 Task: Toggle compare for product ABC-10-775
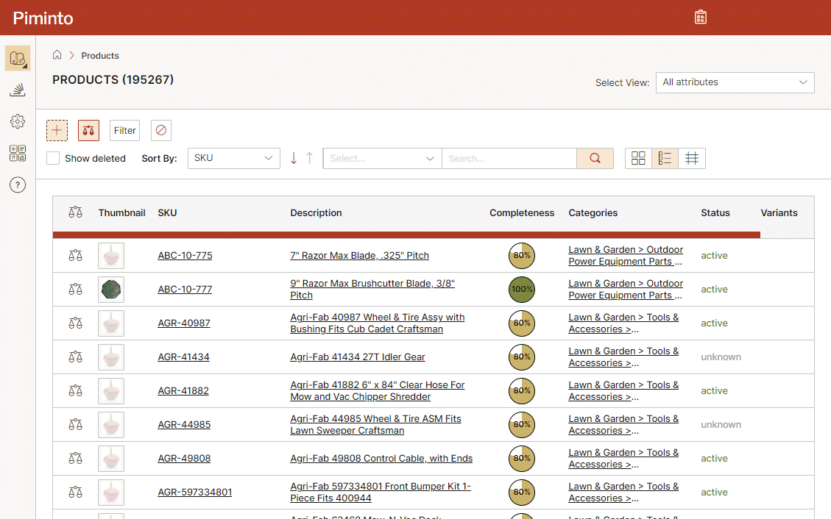(75, 255)
